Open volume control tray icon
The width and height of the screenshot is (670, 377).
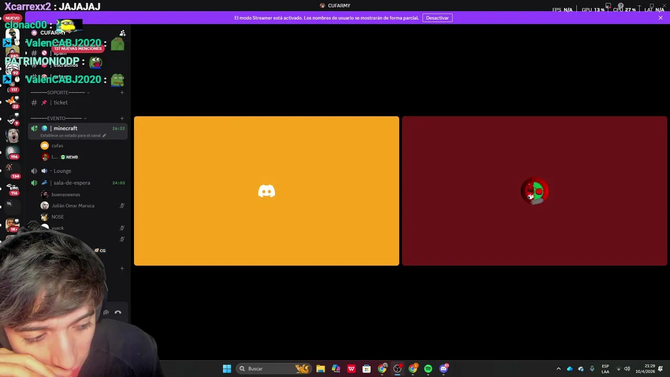click(627, 369)
